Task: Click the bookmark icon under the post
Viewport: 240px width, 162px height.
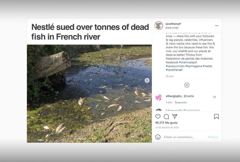Action: coord(217,116)
